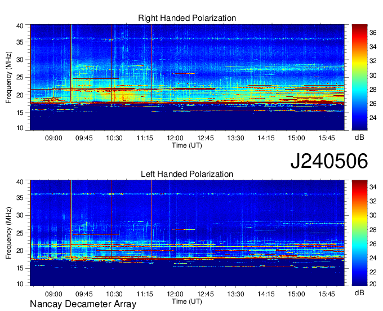Click the 20 MHz tick of Left Handed plot
The image size is (383, 311).
[20, 251]
